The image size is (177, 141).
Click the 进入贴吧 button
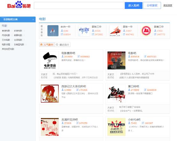[x=134, y=5]
